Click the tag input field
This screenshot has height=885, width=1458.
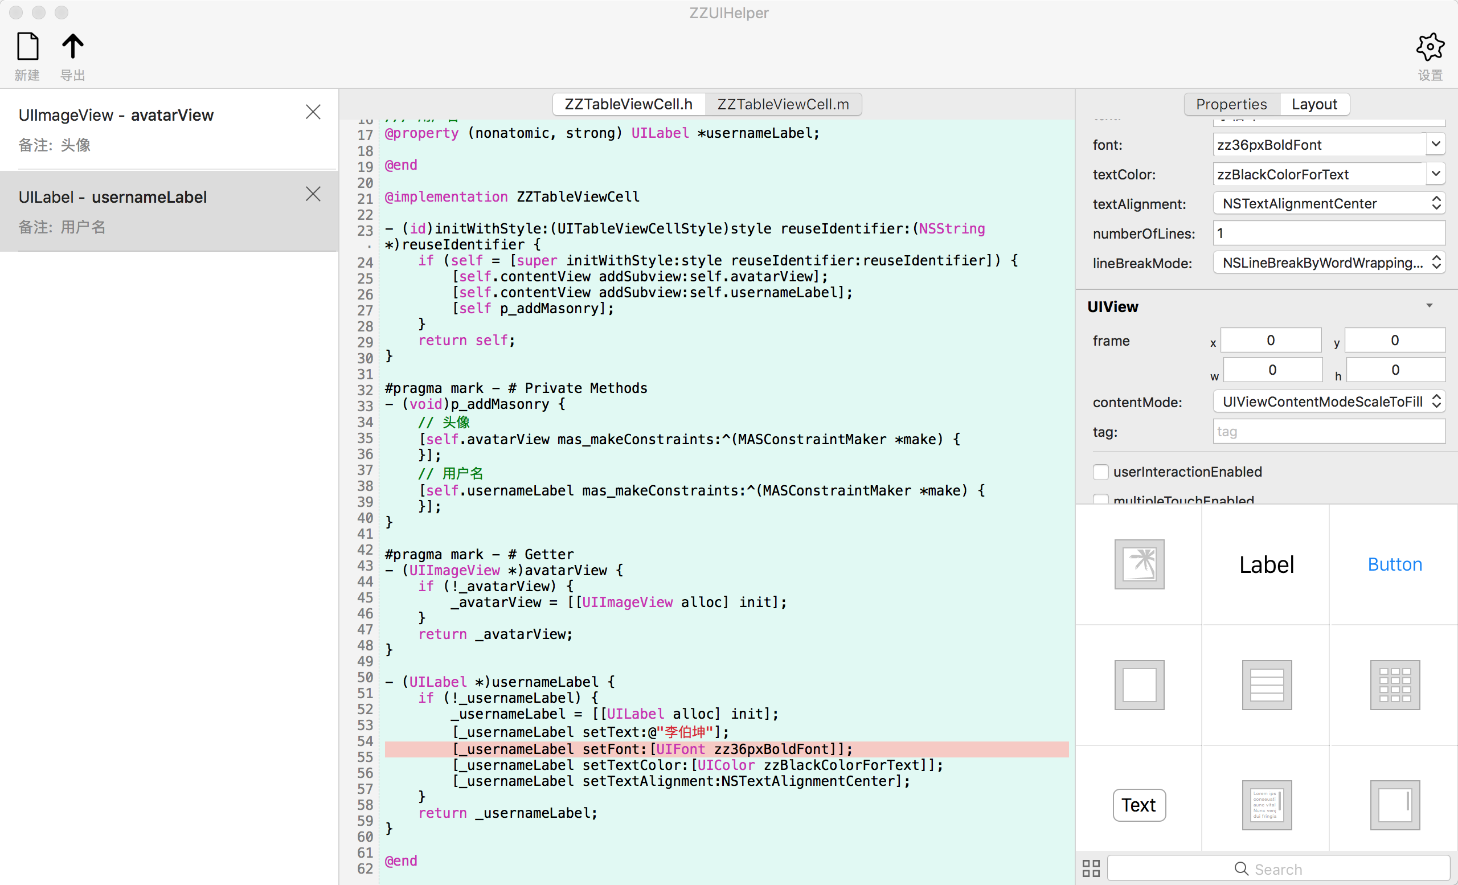coord(1329,432)
